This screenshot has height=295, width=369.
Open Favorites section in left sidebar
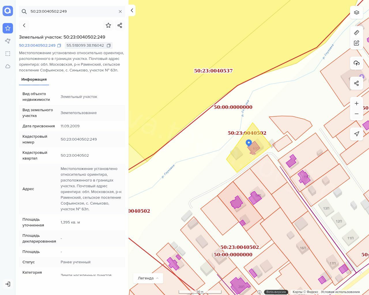coord(8,28)
